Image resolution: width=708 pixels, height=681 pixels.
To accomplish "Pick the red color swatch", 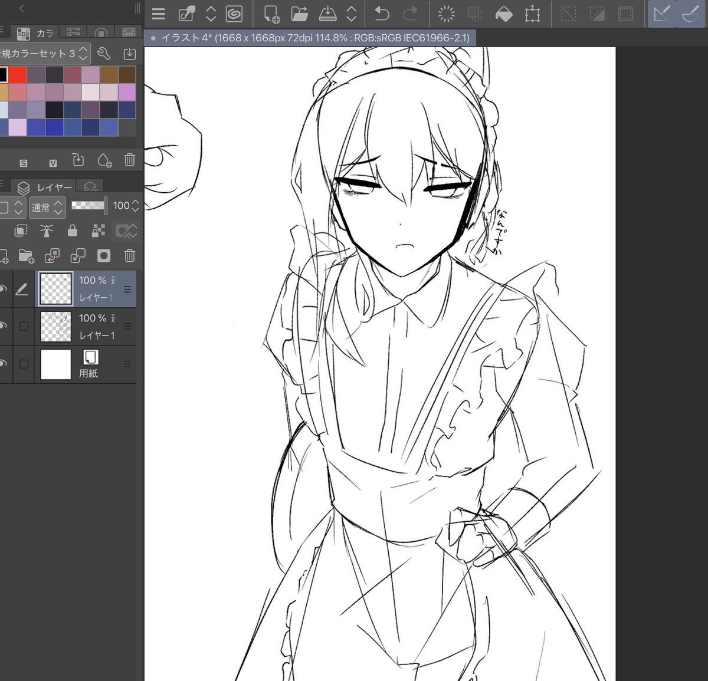I will [x=17, y=75].
